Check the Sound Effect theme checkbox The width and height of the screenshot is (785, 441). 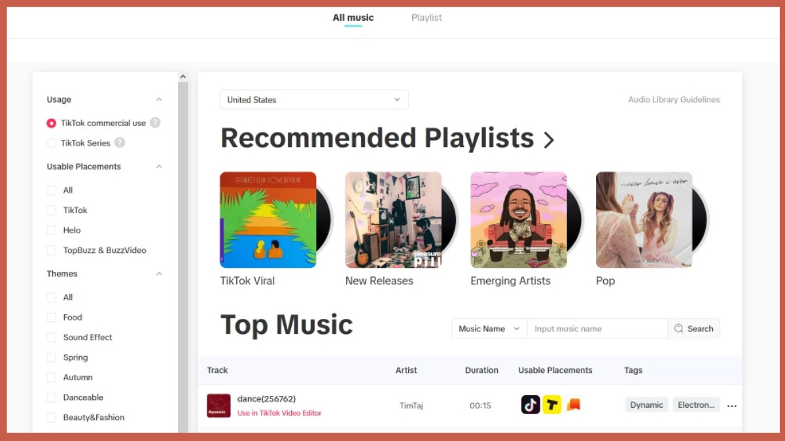pyautogui.click(x=52, y=337)
